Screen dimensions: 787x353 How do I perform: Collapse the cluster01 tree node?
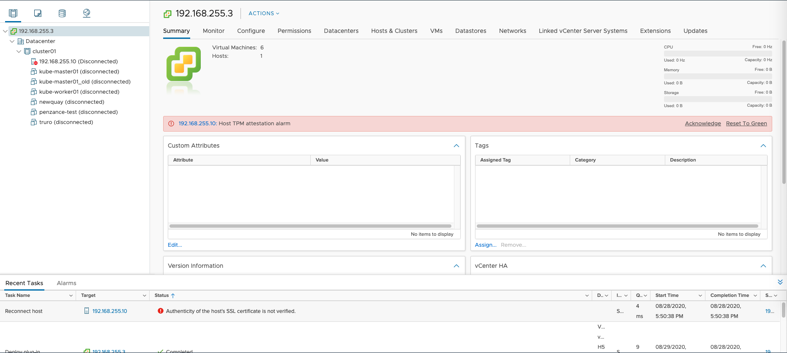click(19, 51)
